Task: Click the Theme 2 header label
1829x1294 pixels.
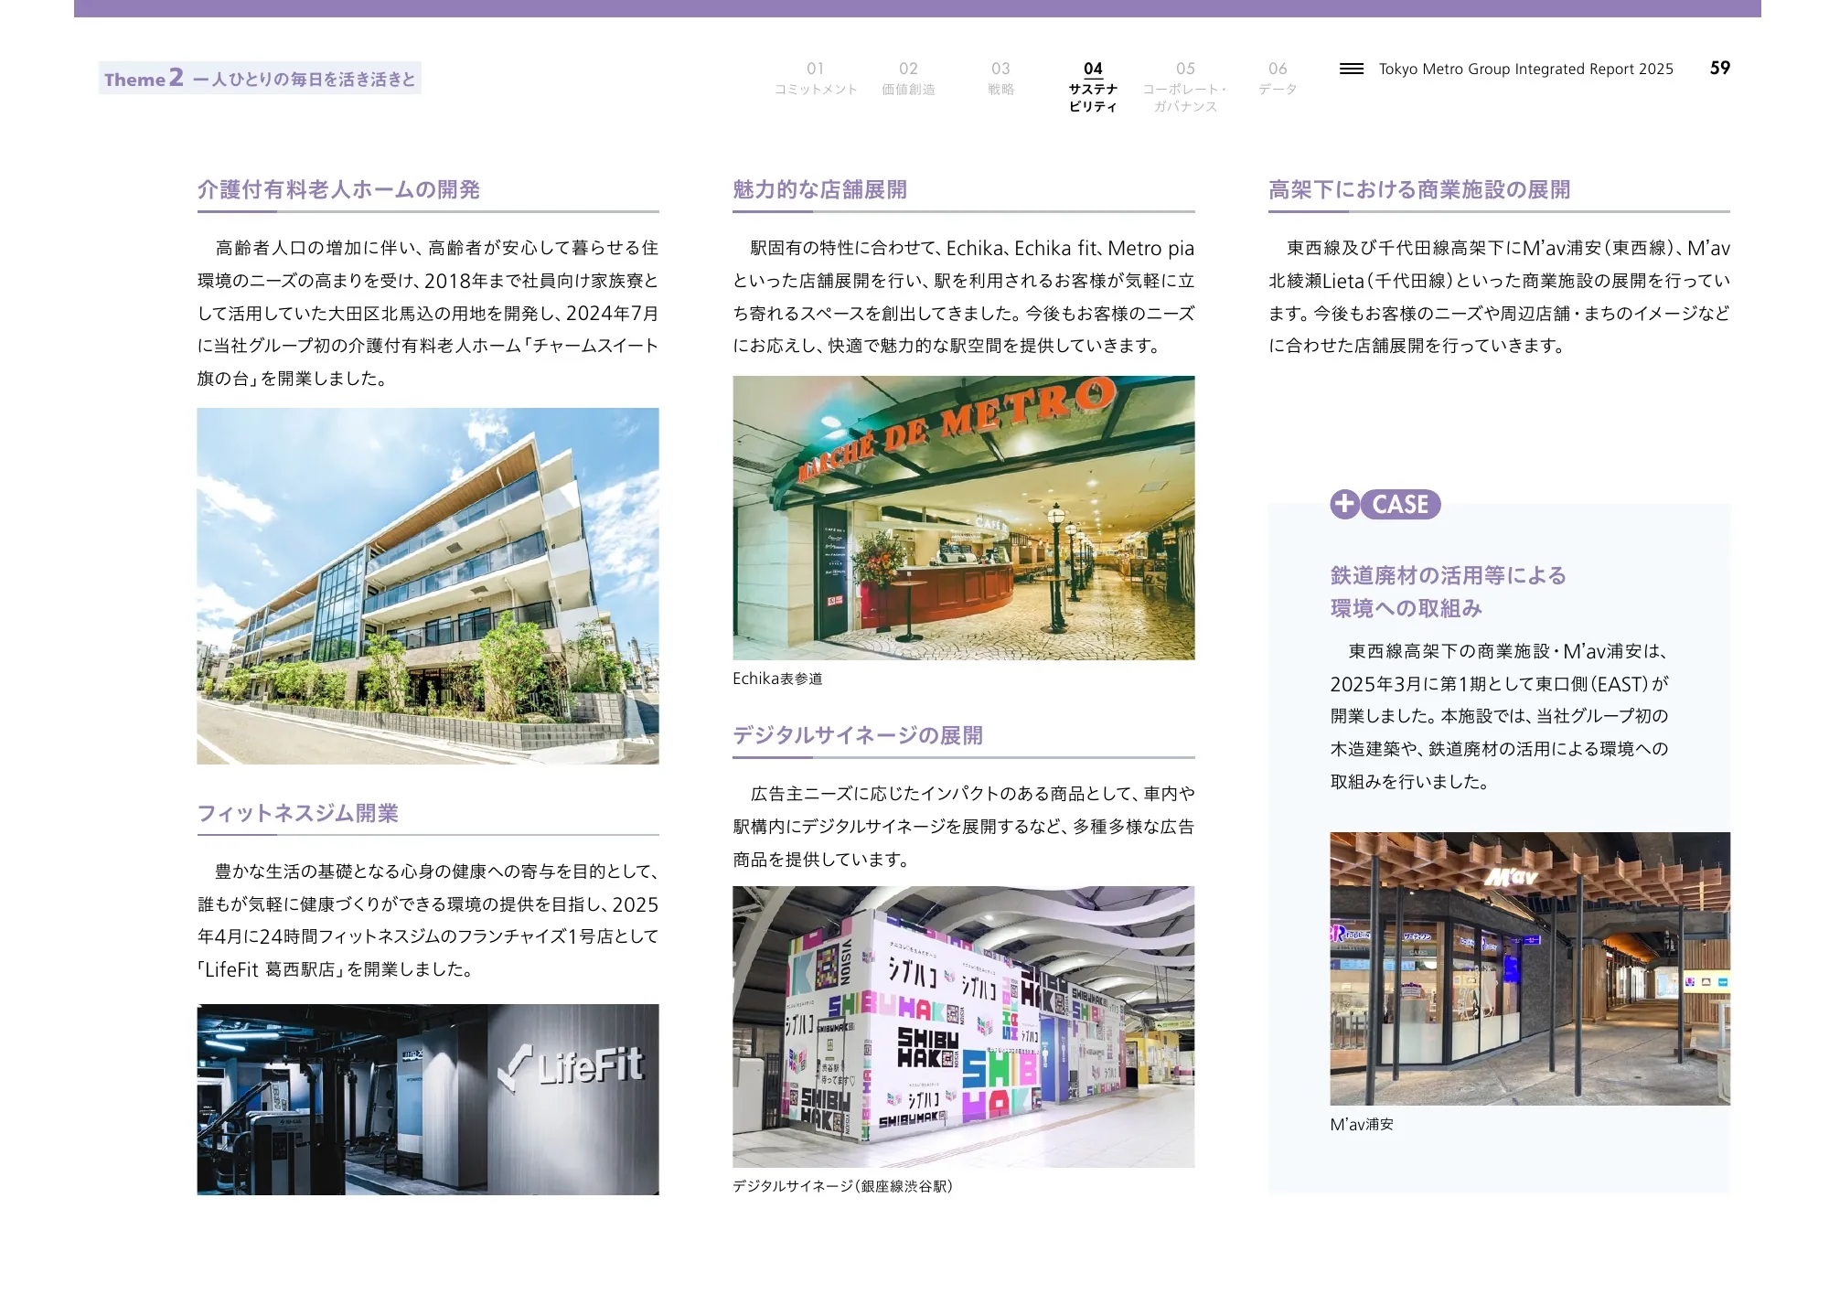Action: tap(260, 78)
